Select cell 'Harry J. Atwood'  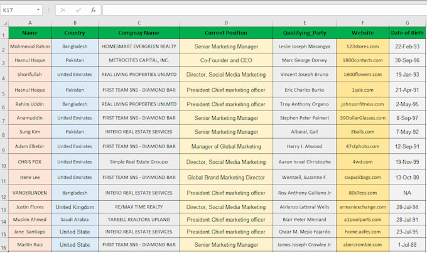[305, 146]
